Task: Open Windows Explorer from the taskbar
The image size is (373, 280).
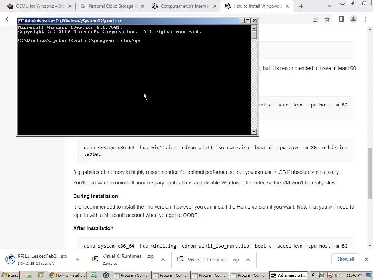Action: (29, 276)
